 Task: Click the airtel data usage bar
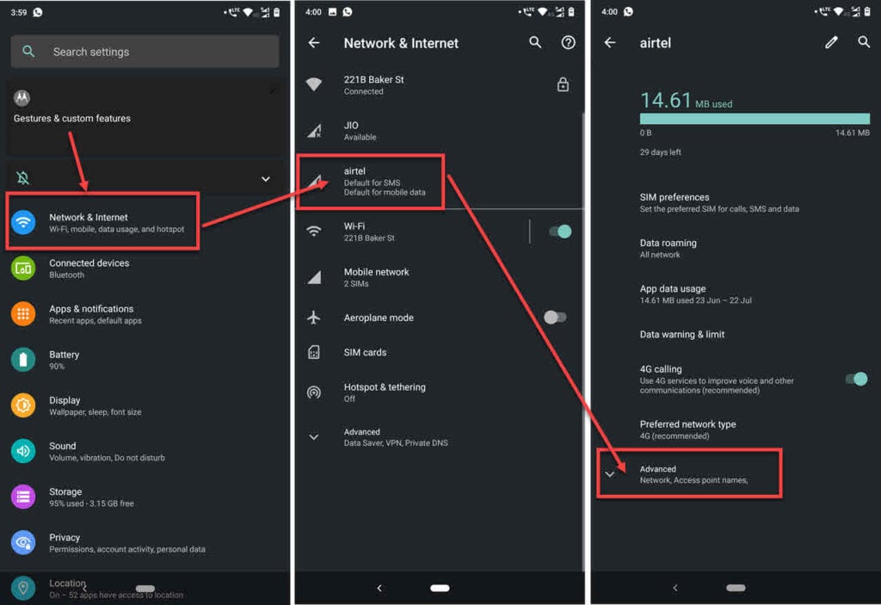click(x=755, y=118)
